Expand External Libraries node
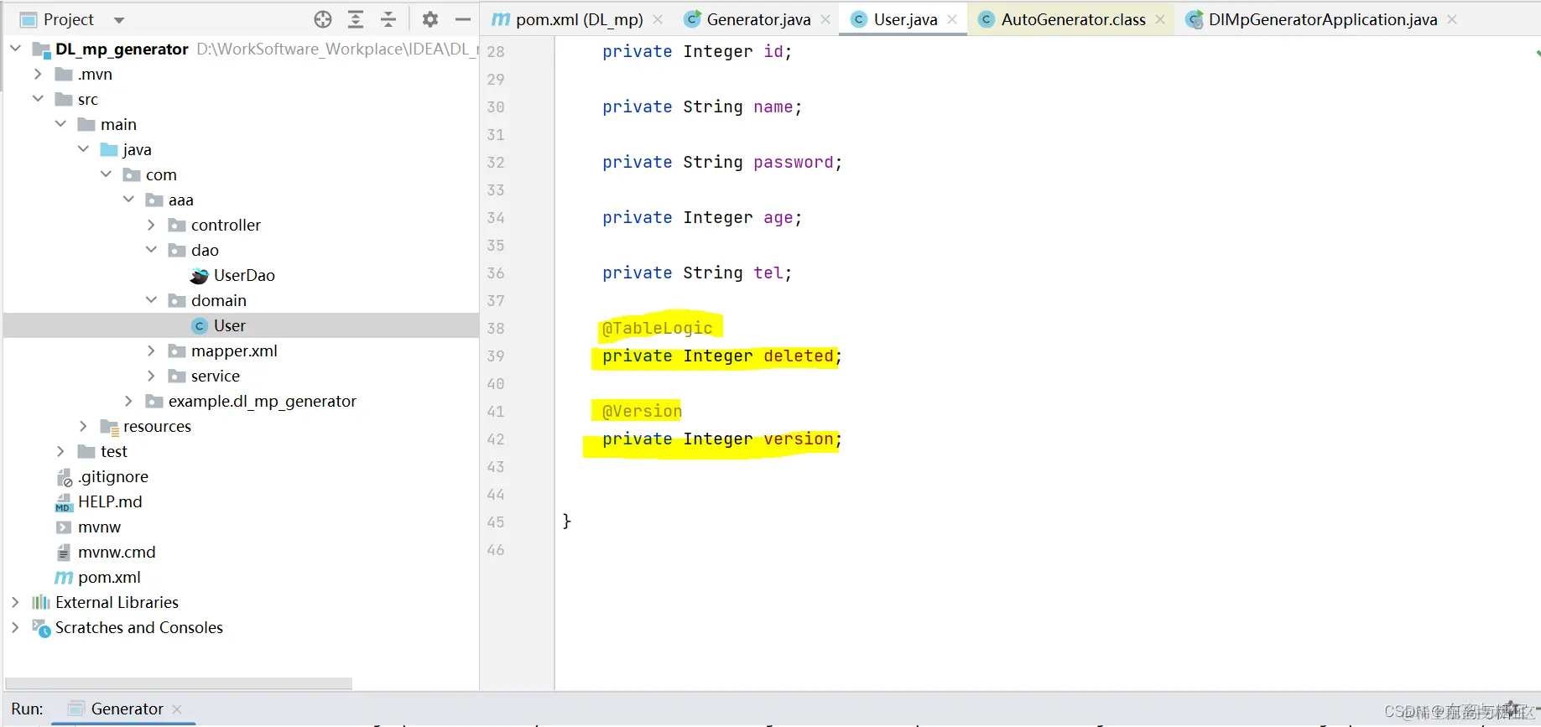The width and height of the screenshot is (1541, 727). pyautogui.click(x=15, y=602)
